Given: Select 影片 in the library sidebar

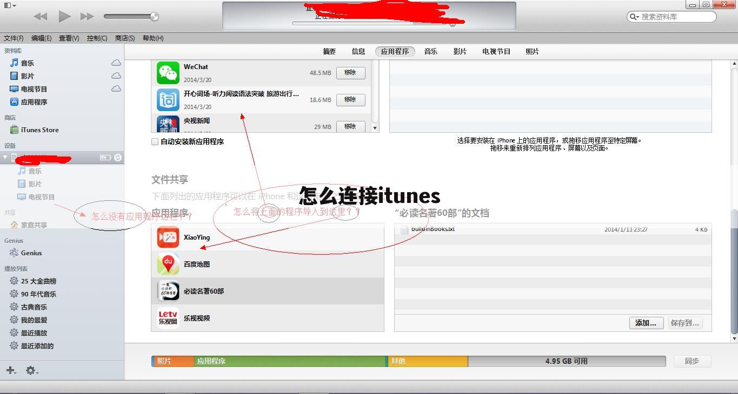Looking at the screenshot, I should pos(27,76).
